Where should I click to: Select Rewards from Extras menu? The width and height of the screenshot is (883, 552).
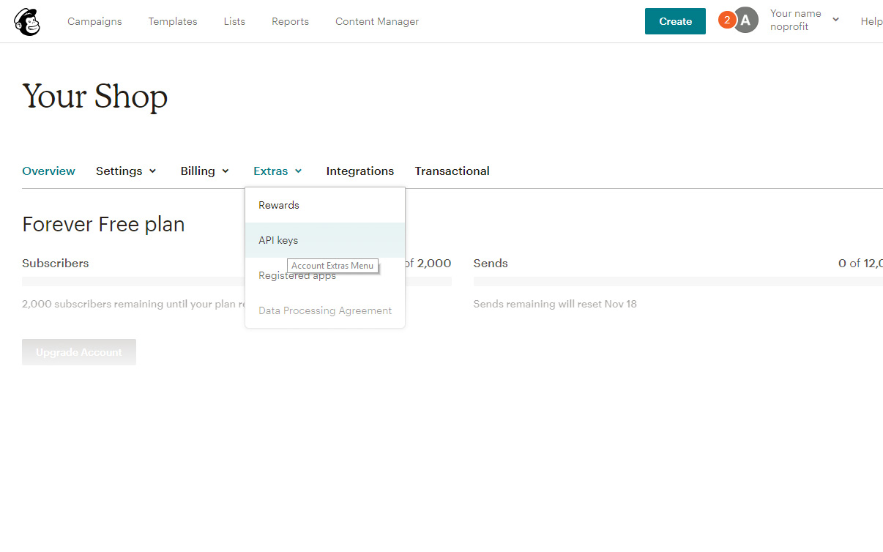coord(325,205)
